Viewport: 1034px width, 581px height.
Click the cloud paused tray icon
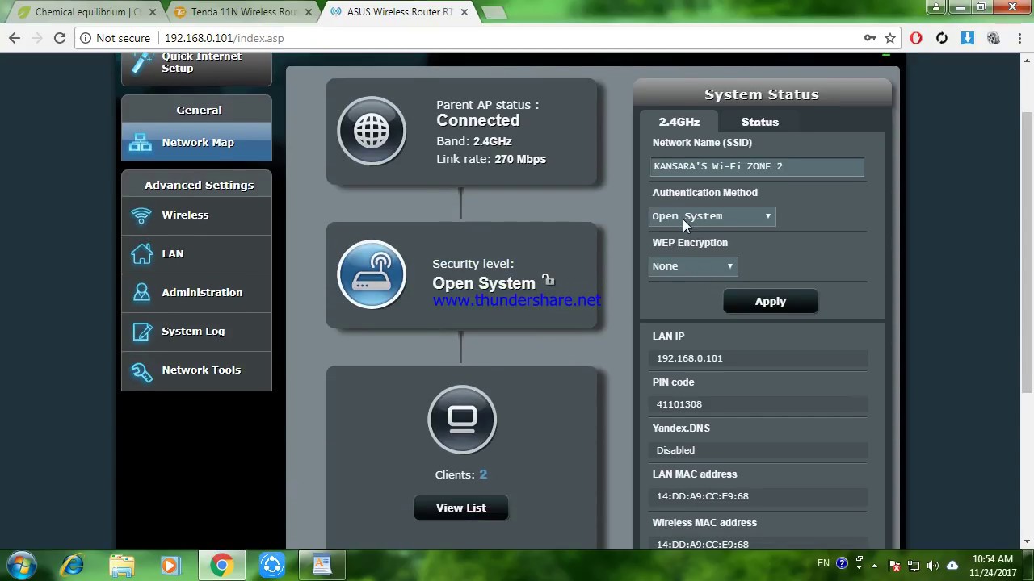click(952, 565)
